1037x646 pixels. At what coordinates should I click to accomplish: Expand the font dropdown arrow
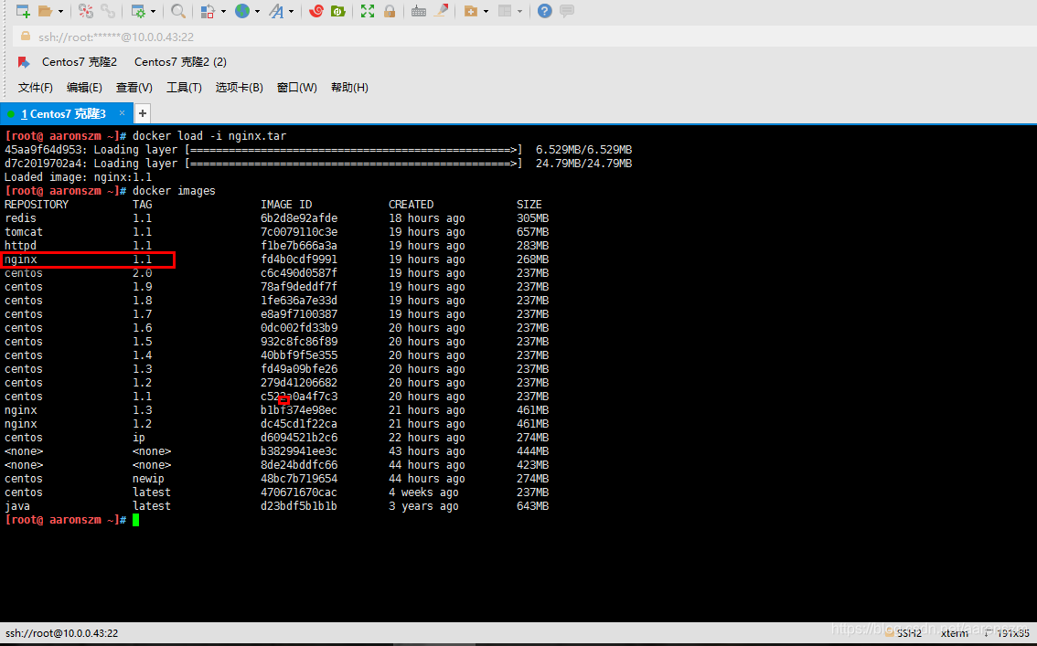point(292,11)
